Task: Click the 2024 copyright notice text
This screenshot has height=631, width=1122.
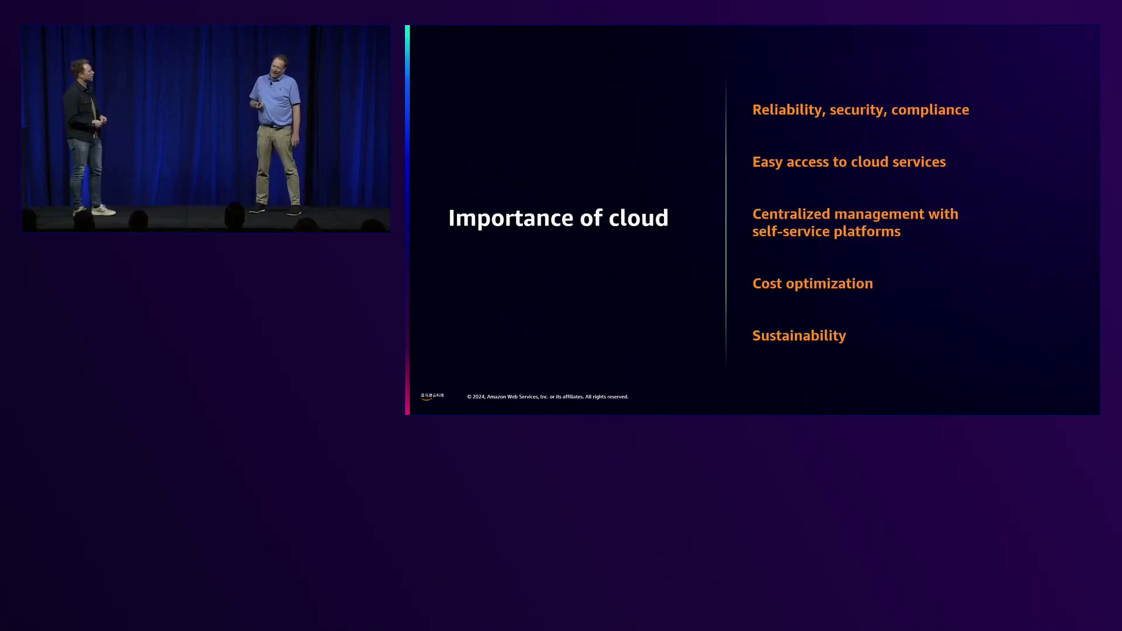Action: pos(548,397)
